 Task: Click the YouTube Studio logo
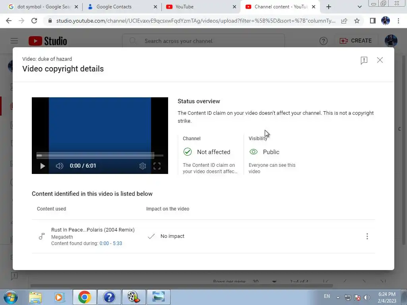[48, 41]
